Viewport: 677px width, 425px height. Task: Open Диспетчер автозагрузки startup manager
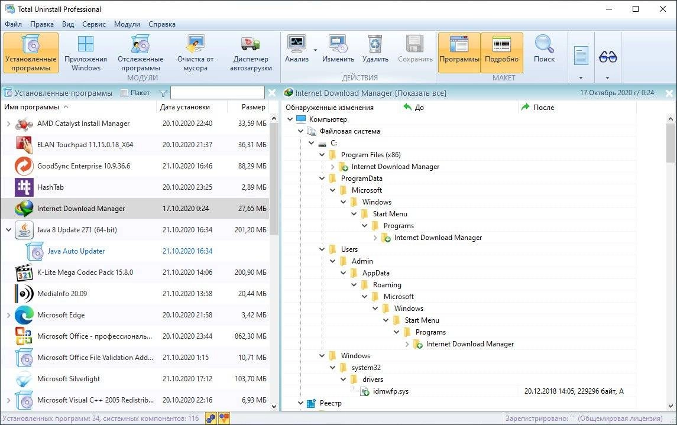point(251,53)
